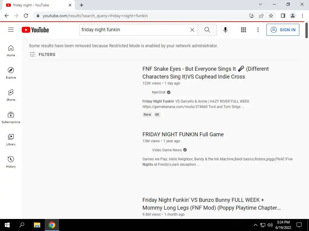Open the Chrome profile avatar

tap(293, 16)
